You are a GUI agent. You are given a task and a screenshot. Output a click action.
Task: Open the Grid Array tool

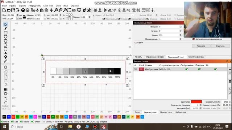(6, 90)
